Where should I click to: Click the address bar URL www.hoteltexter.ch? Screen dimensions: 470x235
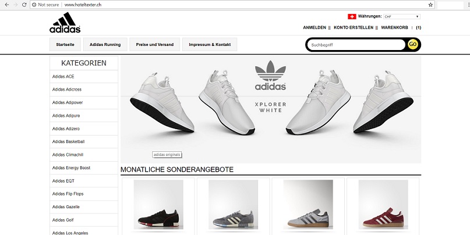[x=83, y=5]
